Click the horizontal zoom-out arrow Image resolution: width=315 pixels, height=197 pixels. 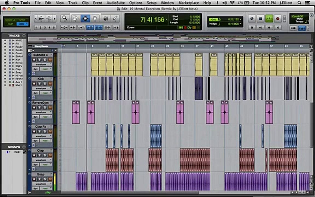[x=36, y=19]
